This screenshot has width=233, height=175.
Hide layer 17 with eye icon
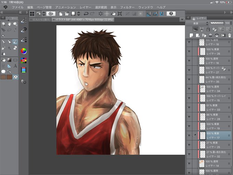(189, 136)
